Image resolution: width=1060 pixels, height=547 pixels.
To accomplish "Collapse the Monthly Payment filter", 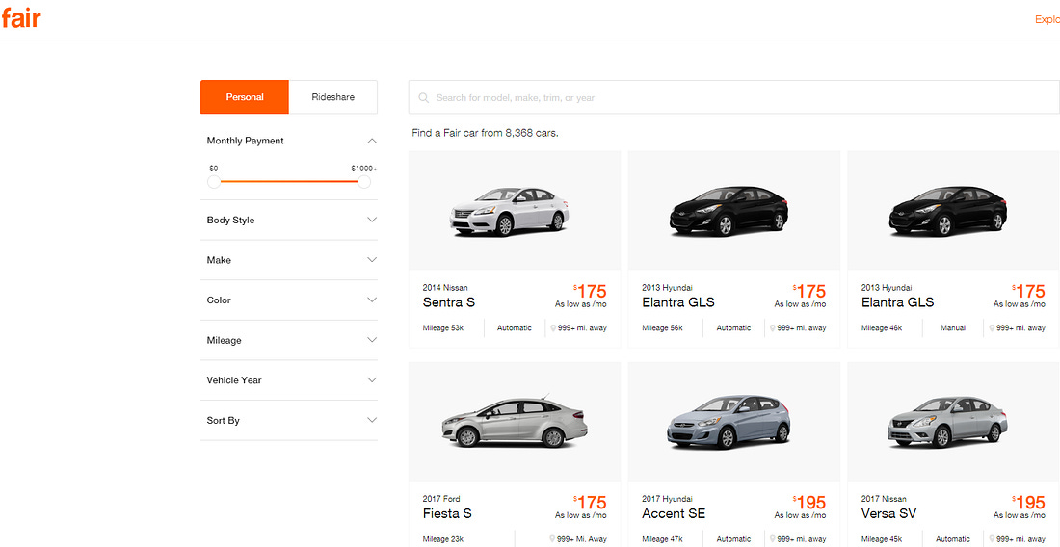I will [372, 142].
